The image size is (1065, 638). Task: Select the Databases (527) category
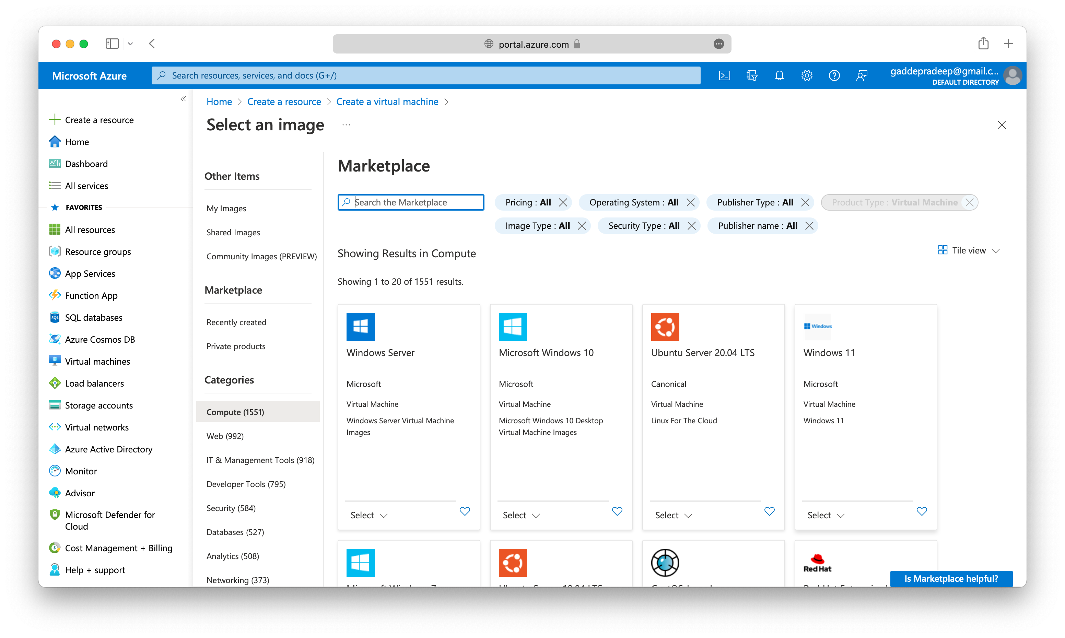[x=235, y=532]
